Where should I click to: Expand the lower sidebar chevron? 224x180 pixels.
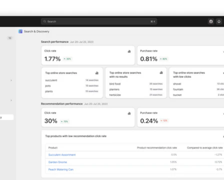pyautogui.click(x=11, y=100)
